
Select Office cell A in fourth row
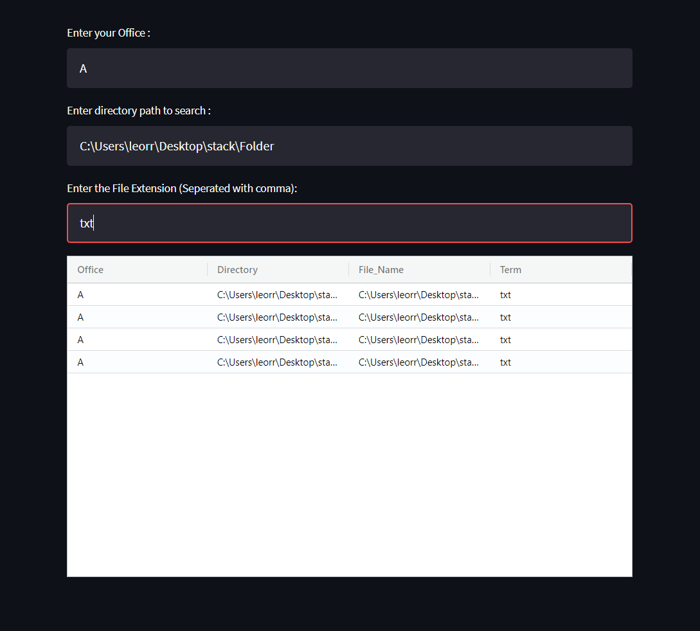pyautogui.click(x=137, y=362)
